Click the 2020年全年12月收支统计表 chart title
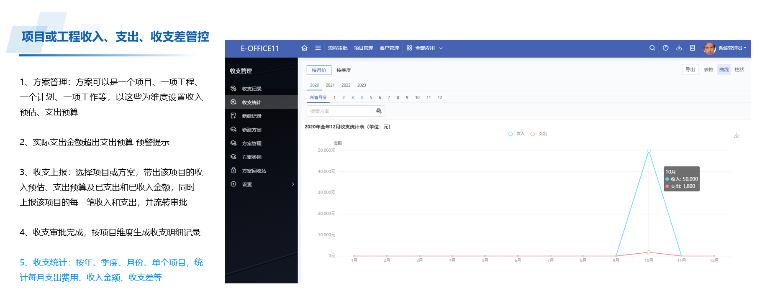 (347, 127)
